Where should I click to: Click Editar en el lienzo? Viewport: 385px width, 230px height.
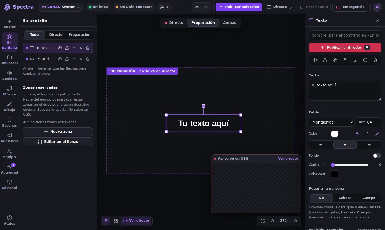tap(58, 142)
